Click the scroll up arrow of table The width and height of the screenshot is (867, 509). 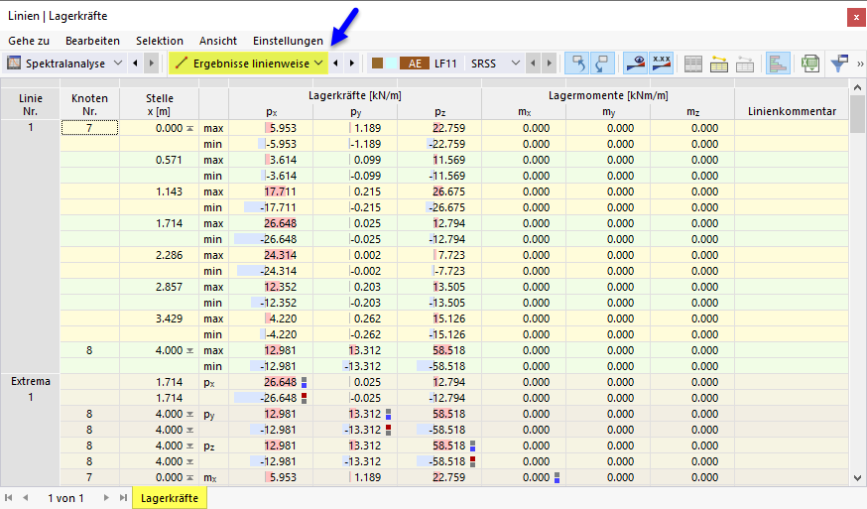click(x=857, y=87)
